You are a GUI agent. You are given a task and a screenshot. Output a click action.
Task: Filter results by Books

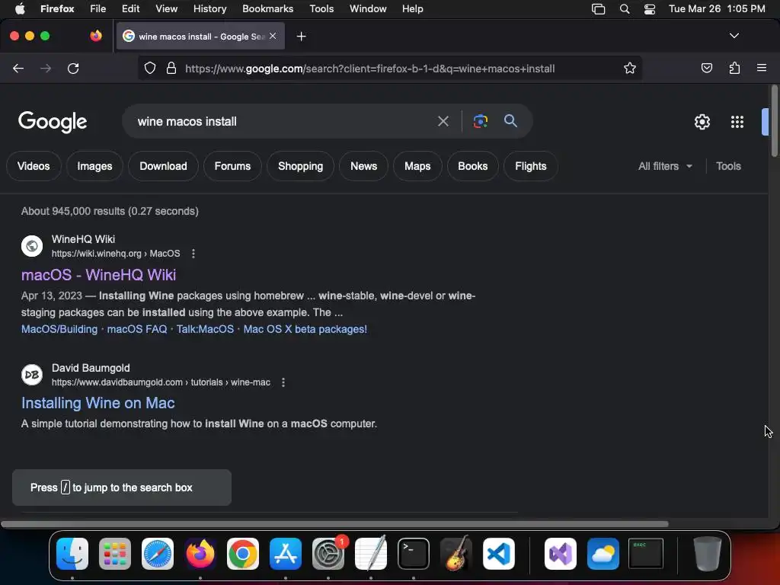coord(472,166)
